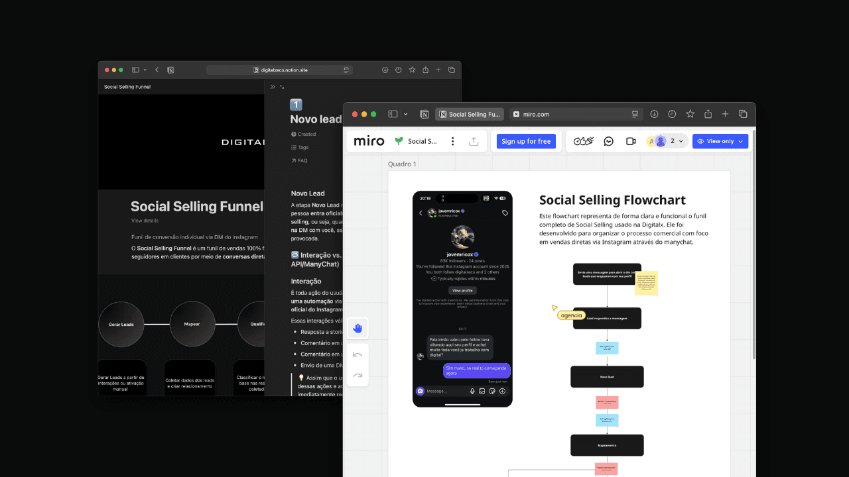Click the FAQ property in Notion
This screenshot has height=477, width=849.
299,160
